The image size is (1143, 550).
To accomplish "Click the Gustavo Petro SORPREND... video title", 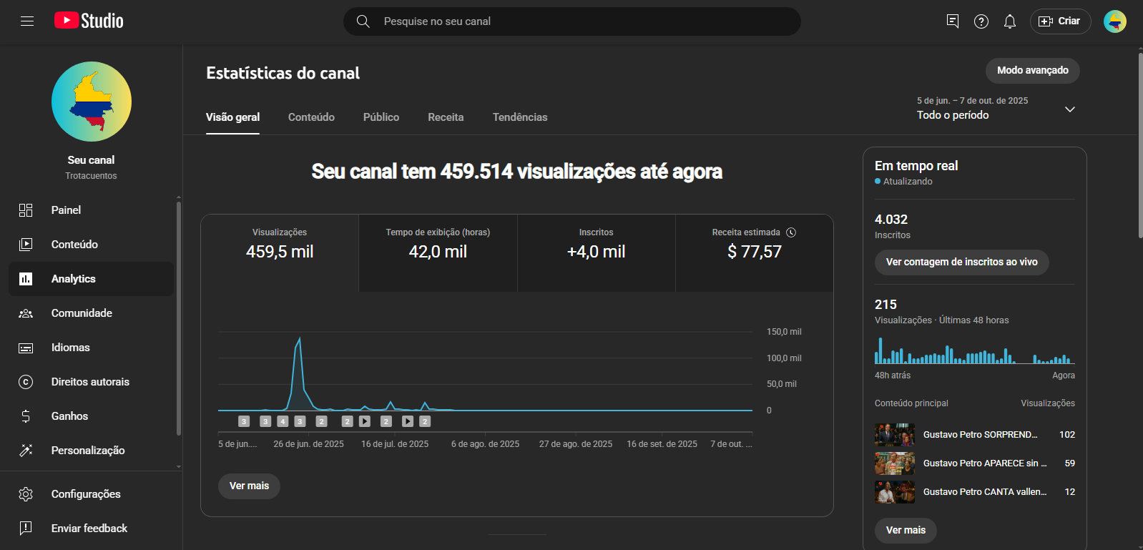I will (x=981, y=435).
